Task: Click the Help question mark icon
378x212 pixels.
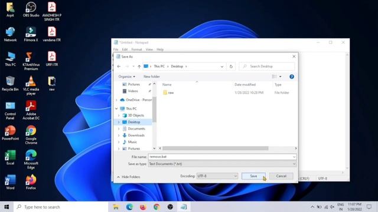Action: click(292, 77)
